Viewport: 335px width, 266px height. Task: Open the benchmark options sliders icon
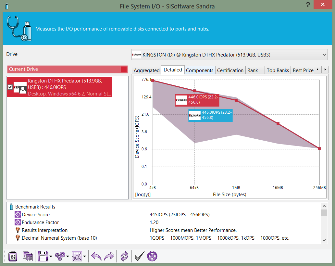(13, 256)
